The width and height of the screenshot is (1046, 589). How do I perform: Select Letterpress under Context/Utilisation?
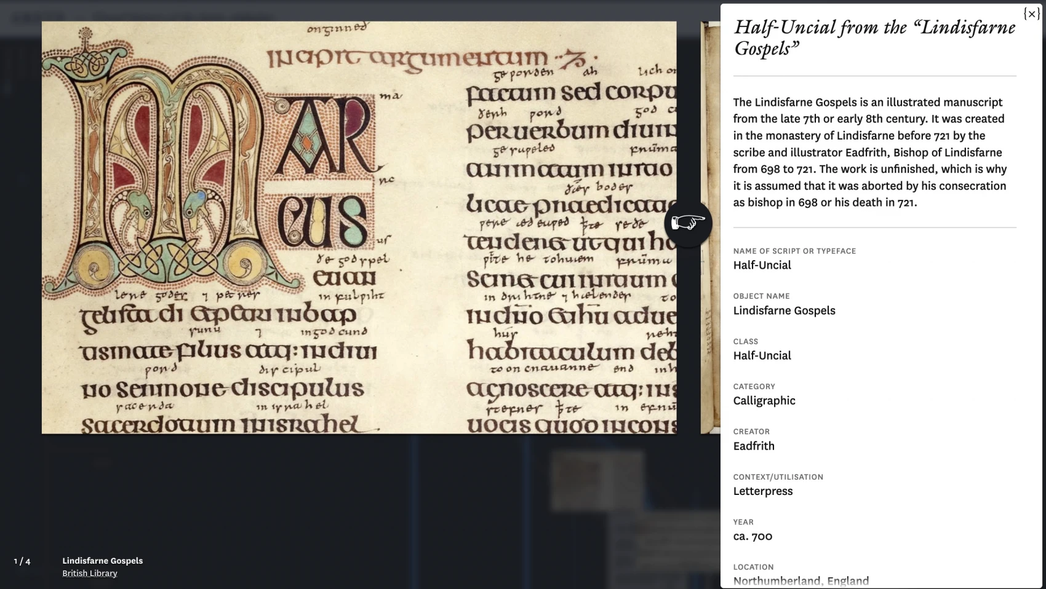tap(763, 491)
